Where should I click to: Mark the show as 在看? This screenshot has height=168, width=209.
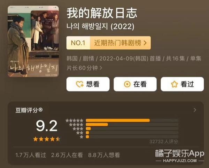pos(135,84)
